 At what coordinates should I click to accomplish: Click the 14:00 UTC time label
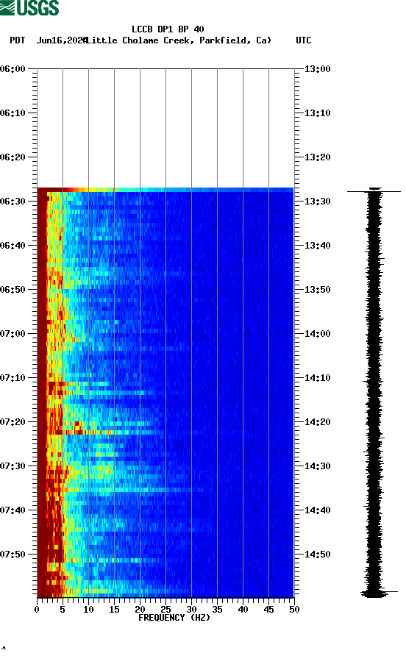coord(317,333)
